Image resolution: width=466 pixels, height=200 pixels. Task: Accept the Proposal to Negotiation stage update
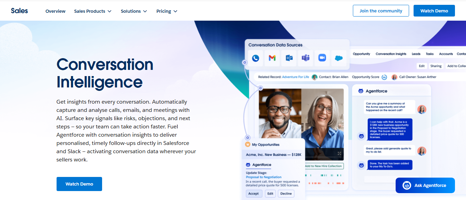tap(254, 193)
